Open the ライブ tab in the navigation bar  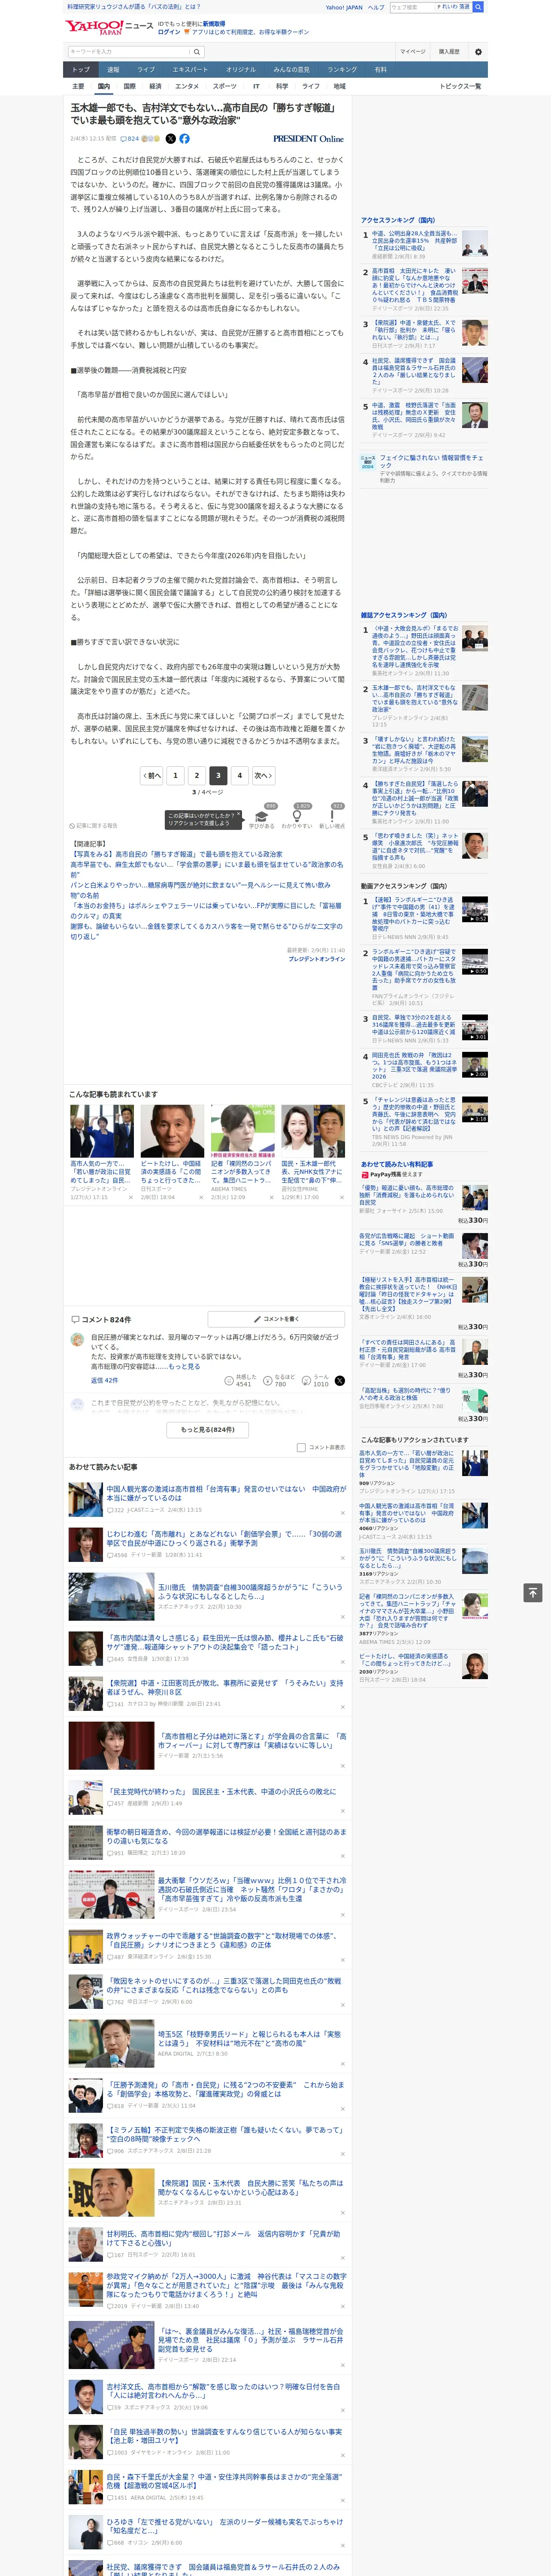146,70
